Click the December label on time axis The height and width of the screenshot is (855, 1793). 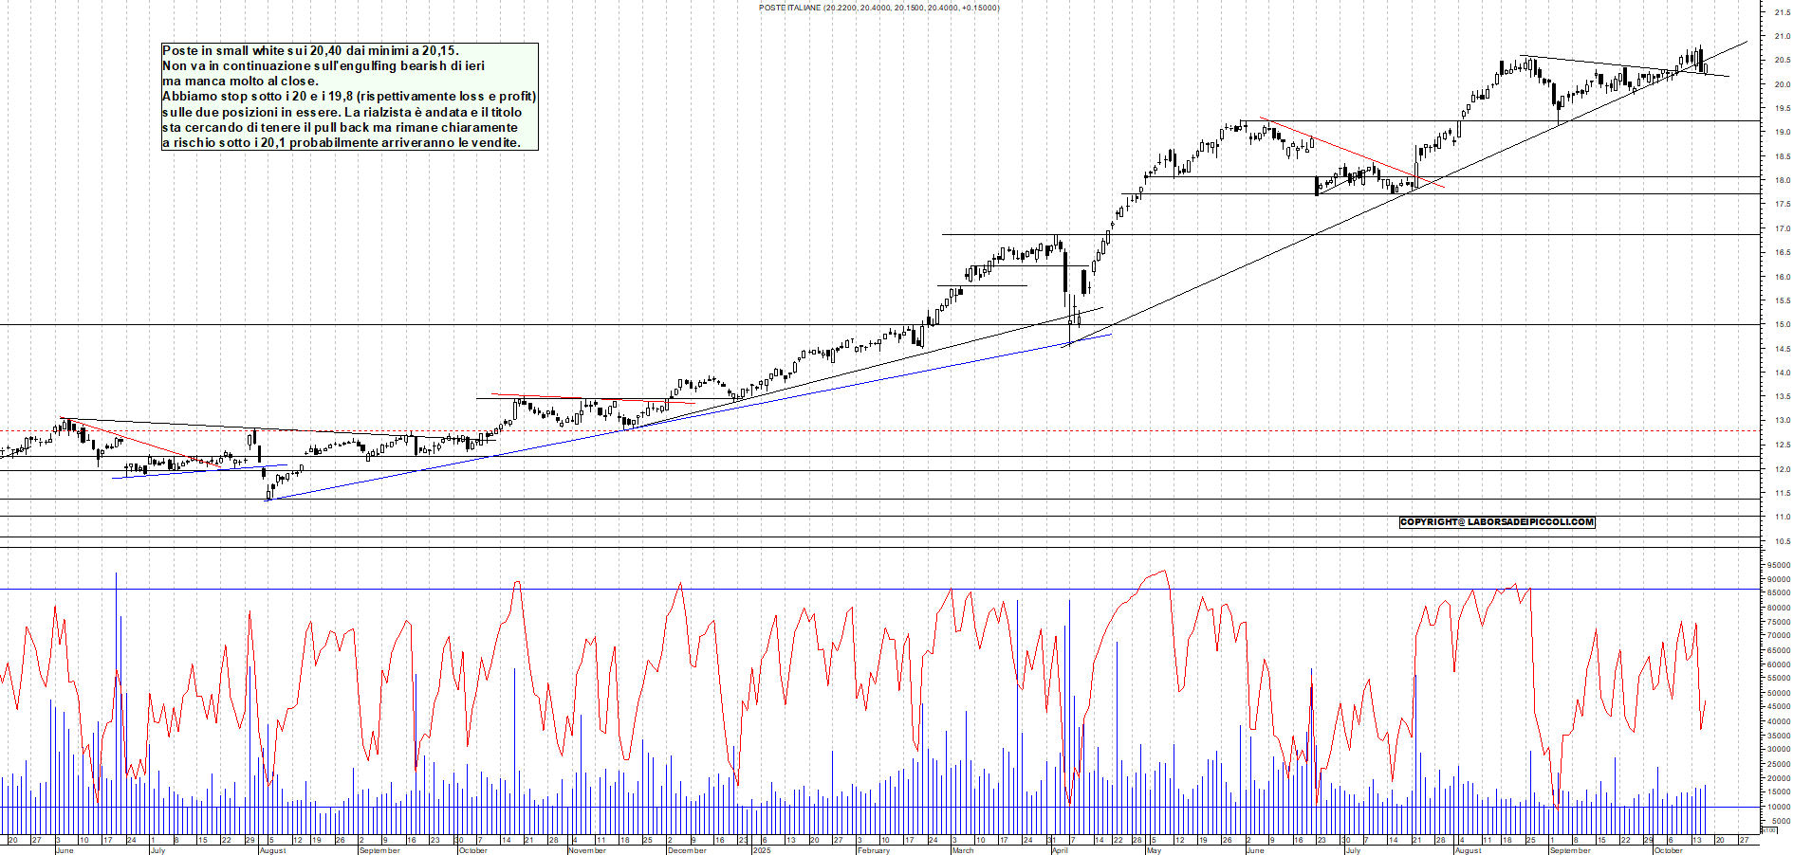(686, 850)
